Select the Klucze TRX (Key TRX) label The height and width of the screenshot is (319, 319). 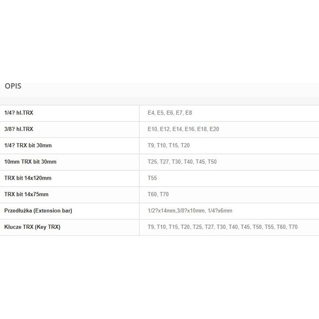pos(32,227)
